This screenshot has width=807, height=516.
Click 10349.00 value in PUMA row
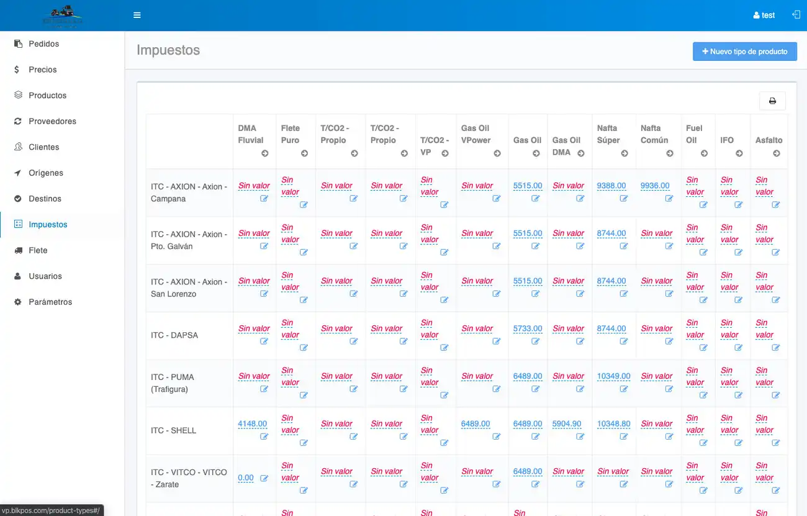614,376
